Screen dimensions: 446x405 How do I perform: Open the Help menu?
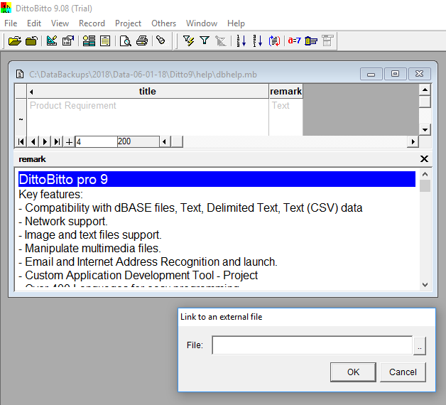pyautogui.click(x=236, y=23)
